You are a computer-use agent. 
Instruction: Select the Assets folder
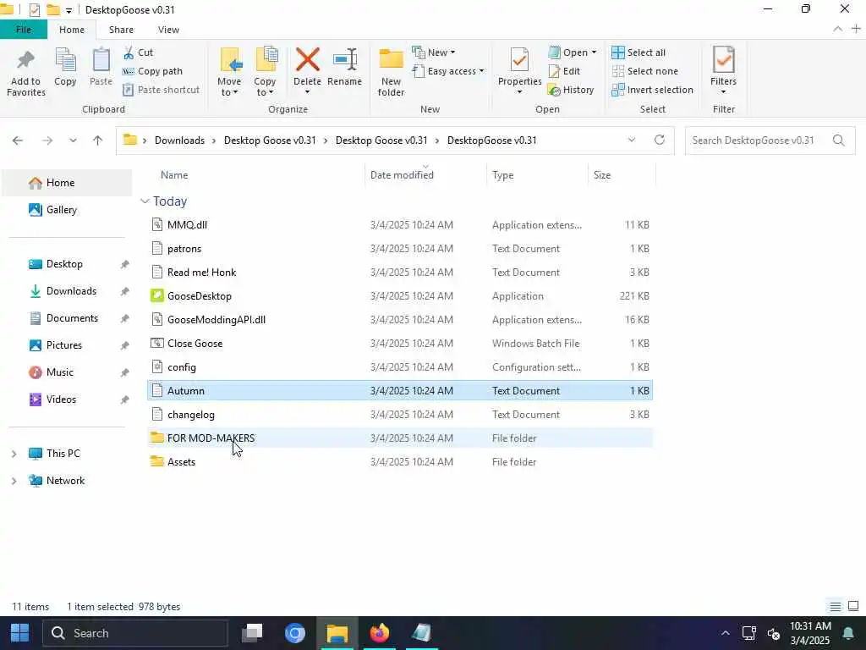click(400, 462)
